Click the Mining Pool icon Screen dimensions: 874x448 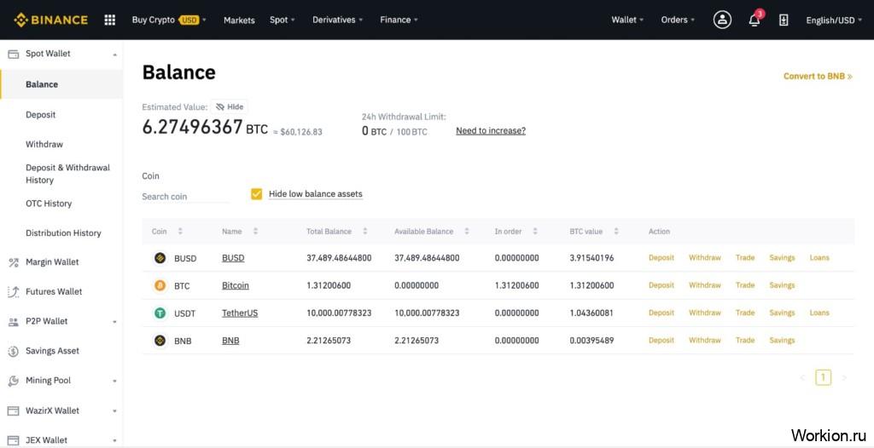(x=13, y=381)
